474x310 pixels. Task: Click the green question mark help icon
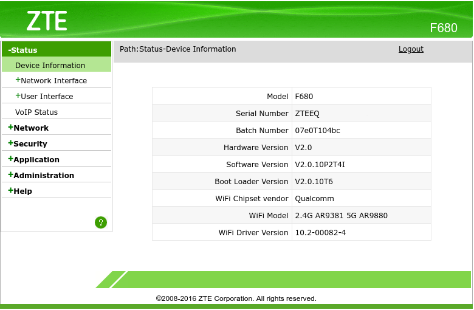click(x=101, y=222)
